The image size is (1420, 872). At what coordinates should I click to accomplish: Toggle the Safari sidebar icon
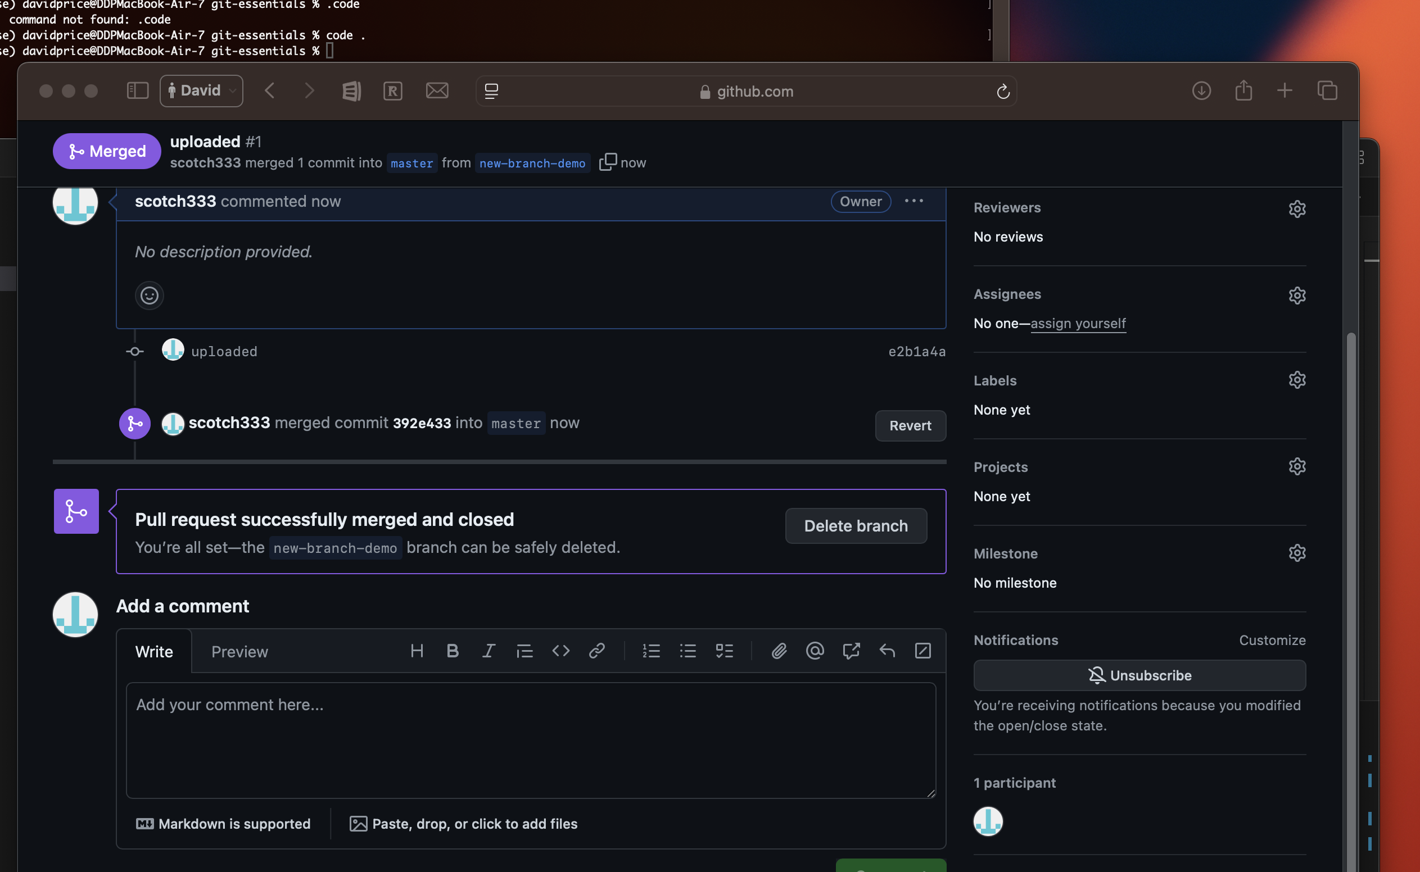(x=137, y=90)
